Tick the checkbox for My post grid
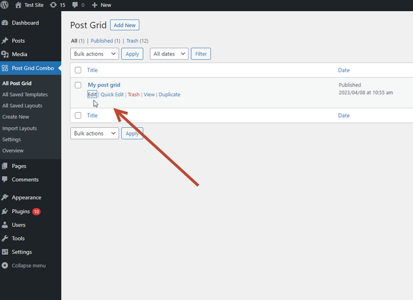Image resolution: width=413 pixels, height=300 pixels. pyautogui.click(x=78, y=85)
